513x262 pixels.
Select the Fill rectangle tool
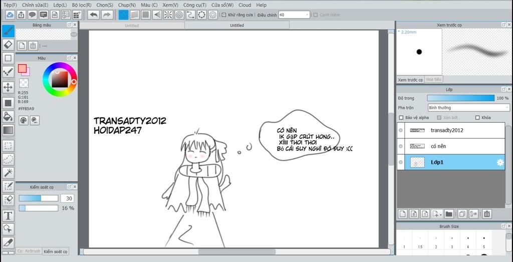pos(8,103)
